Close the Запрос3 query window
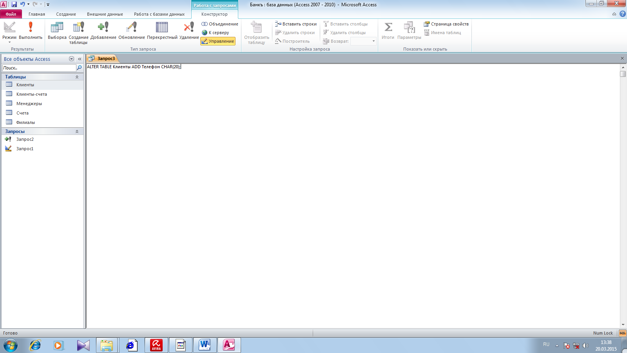The width and height of the screenshot is (627, 353). (622, 58)
